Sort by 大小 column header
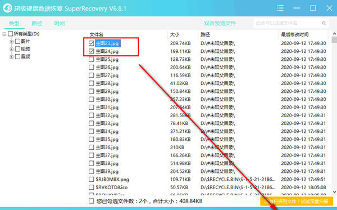The image size is (337, 210). click(x=175, y=34)
